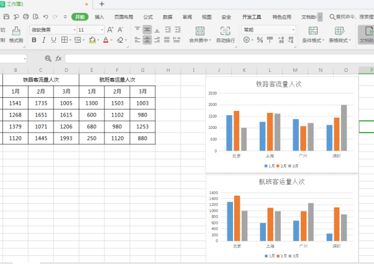Open the 审阅 ribbon tab
The height and width of the screenshot is (264, 374).
[x=187, y=17]
